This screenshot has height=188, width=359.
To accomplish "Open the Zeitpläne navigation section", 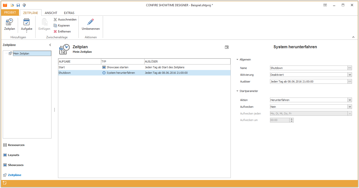I will [x=12, y=175].
